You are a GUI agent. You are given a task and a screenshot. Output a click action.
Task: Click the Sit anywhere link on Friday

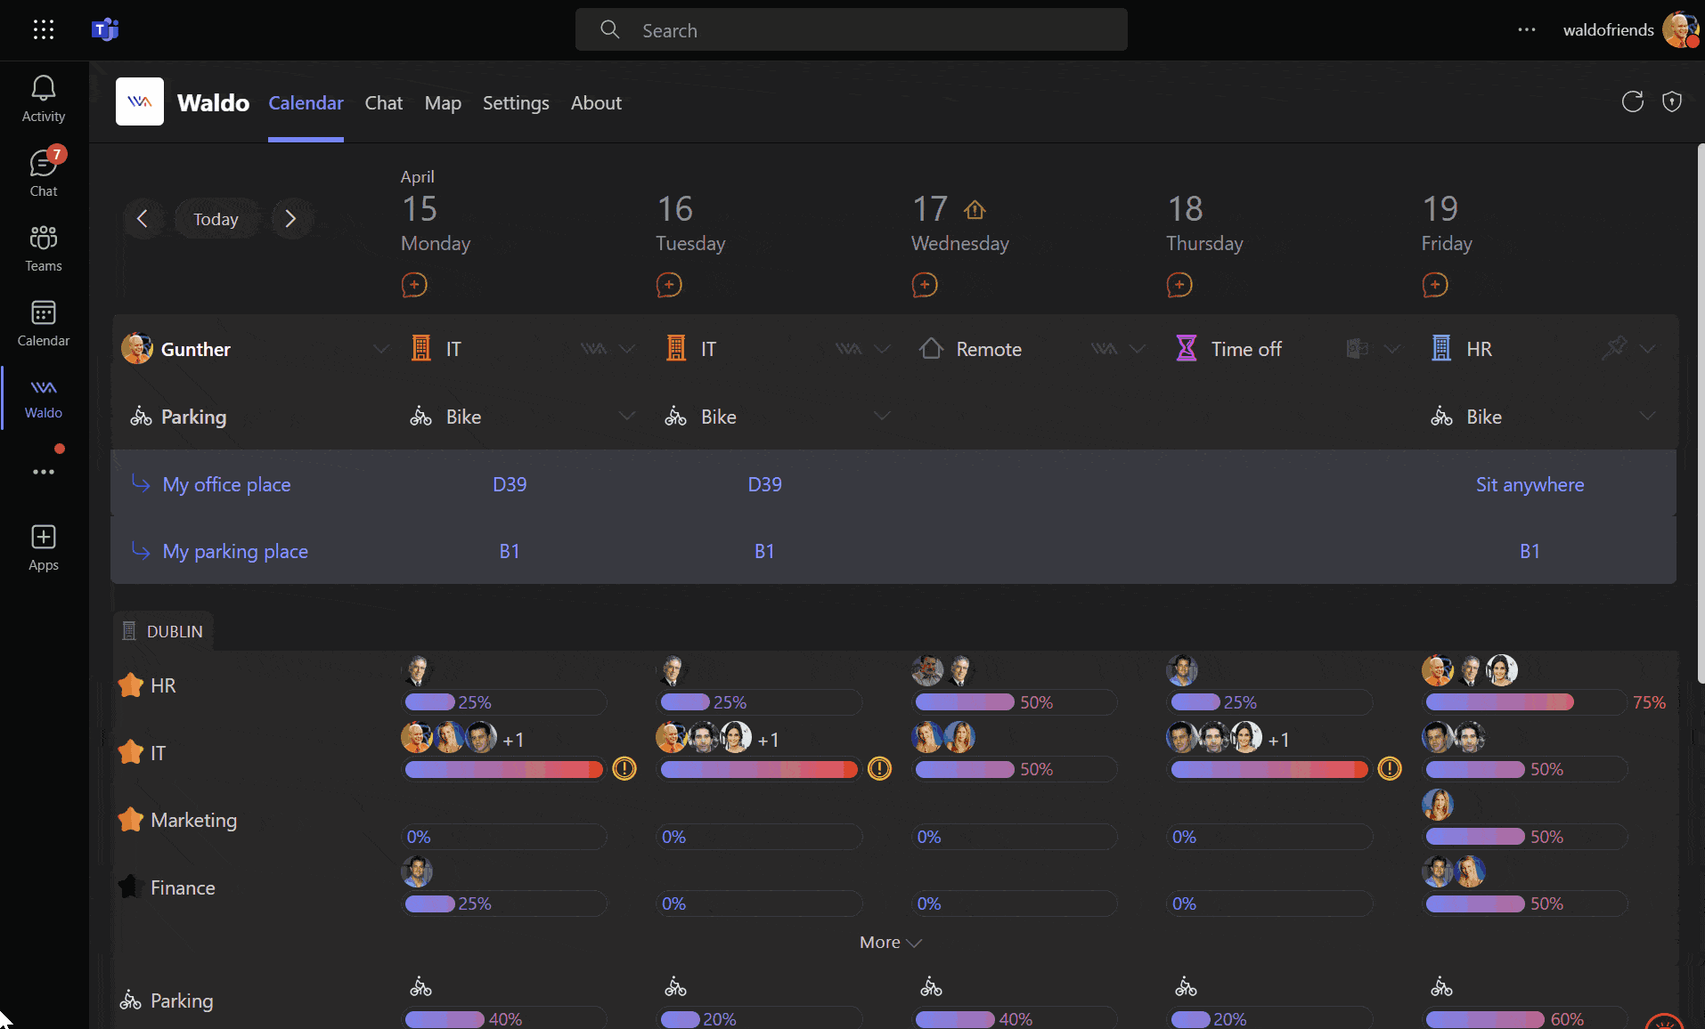tap(1530, 484)
